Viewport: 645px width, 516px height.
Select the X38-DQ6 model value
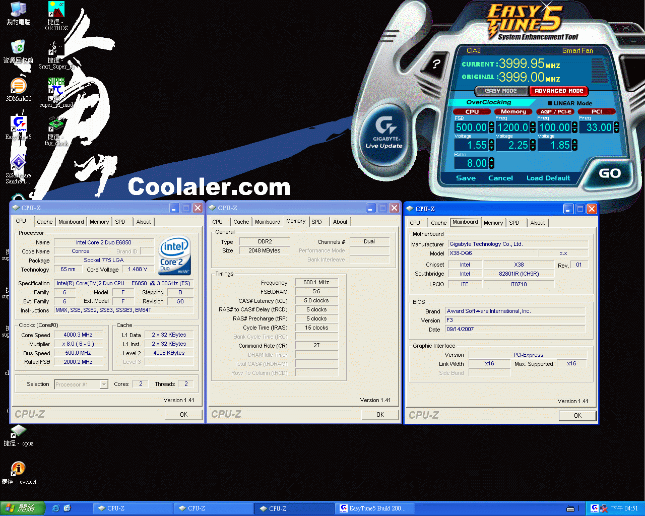[x=492, y=253]
